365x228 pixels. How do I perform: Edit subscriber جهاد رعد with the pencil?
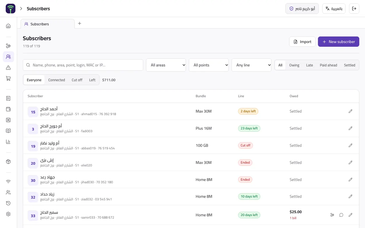(350, 180)
